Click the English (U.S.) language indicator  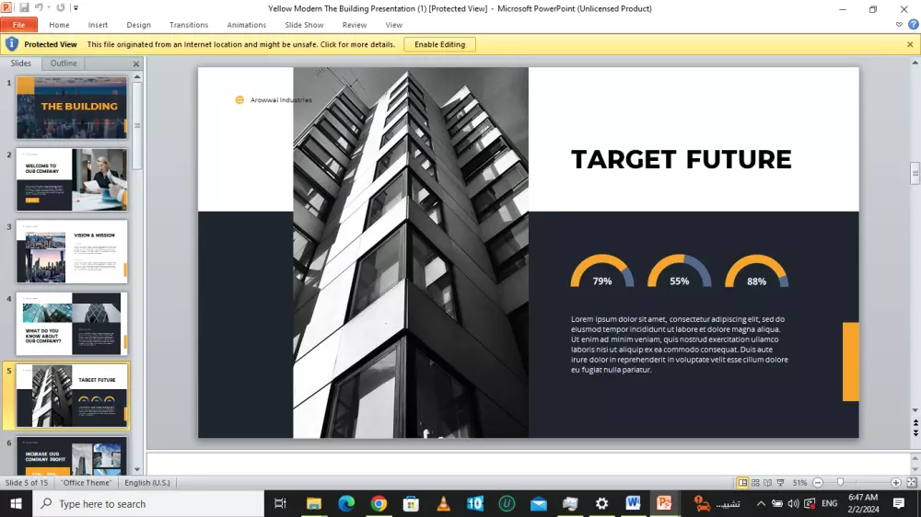click(x=146, y=482)
